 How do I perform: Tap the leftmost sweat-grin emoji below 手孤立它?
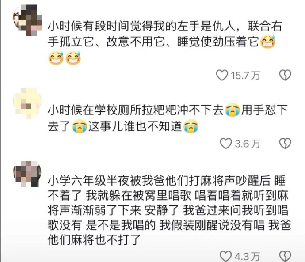pyautogui.click(x=56, y=58)
